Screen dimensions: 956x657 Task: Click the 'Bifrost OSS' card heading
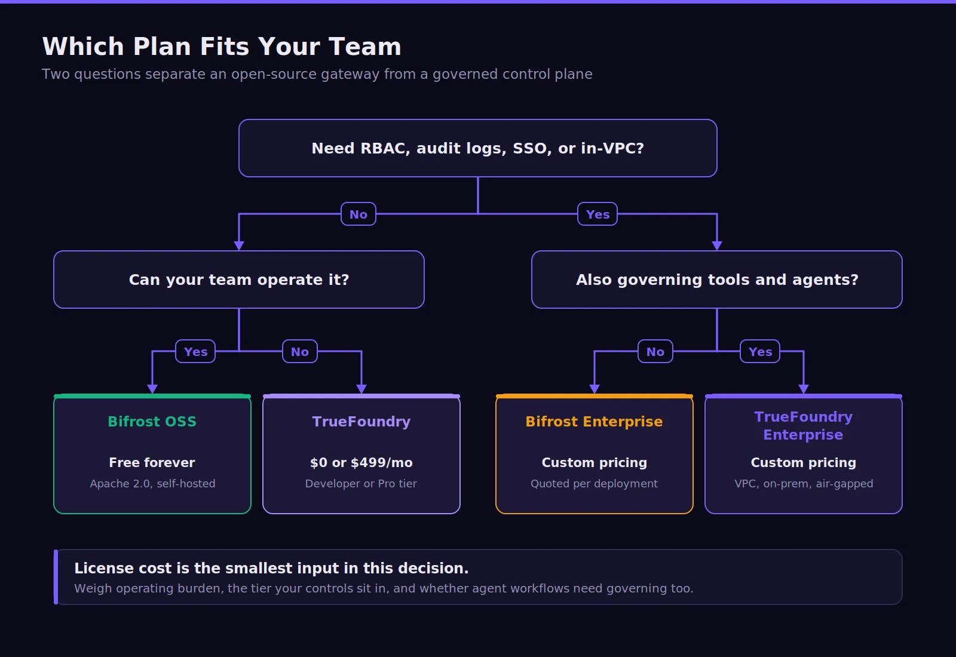pos(152,422)
